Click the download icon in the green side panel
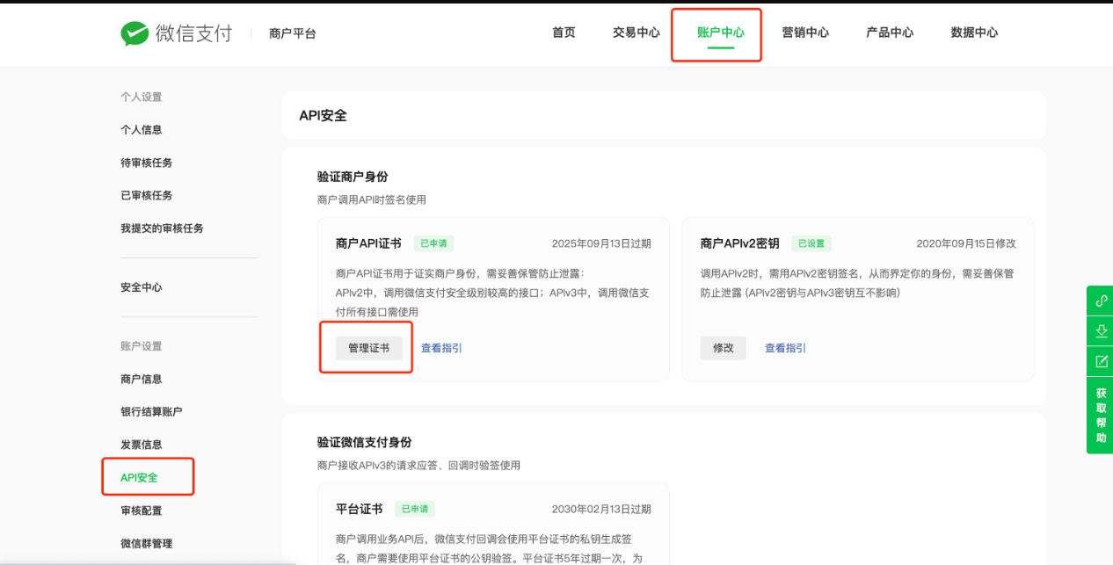 pyautogui.click(x=1101, y=330)
